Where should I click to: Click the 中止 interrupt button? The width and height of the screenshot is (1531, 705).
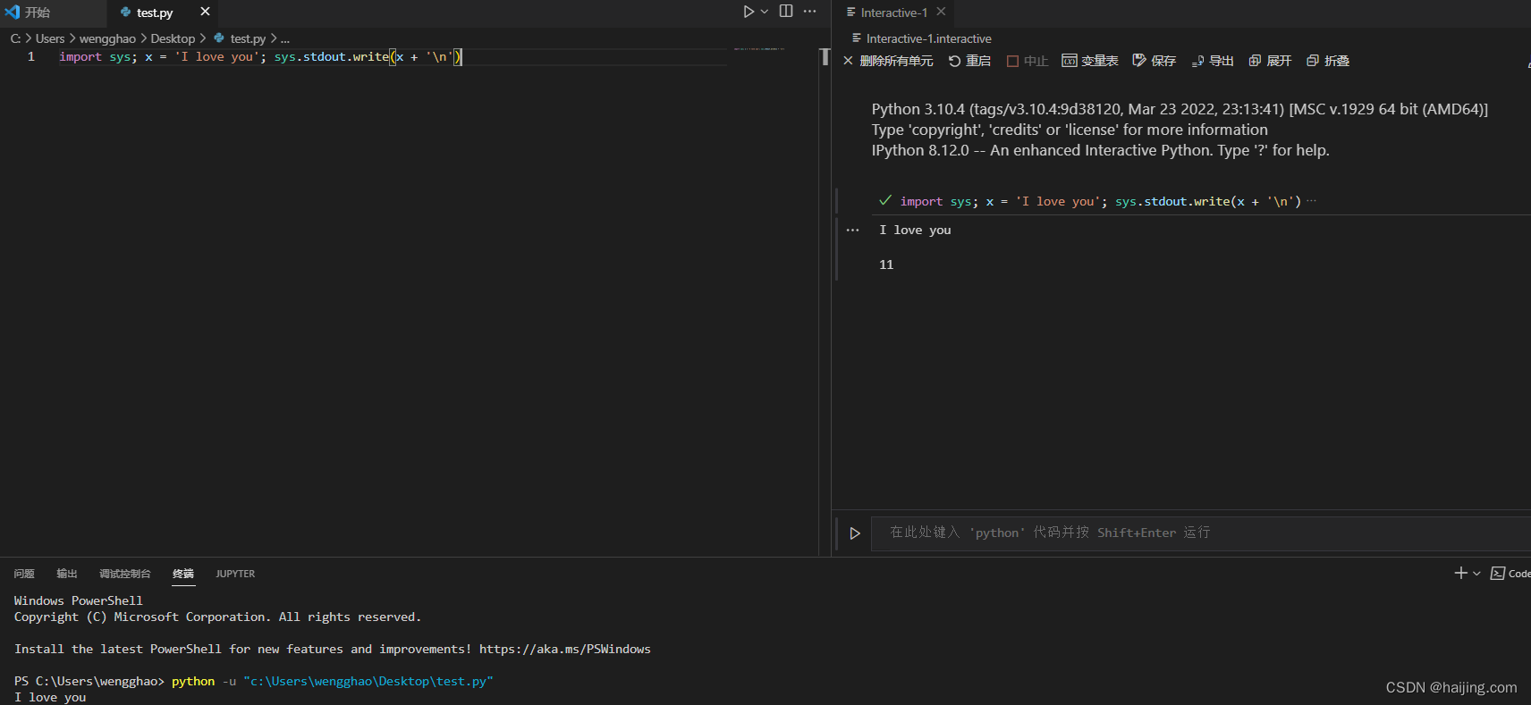point(1028,61)
